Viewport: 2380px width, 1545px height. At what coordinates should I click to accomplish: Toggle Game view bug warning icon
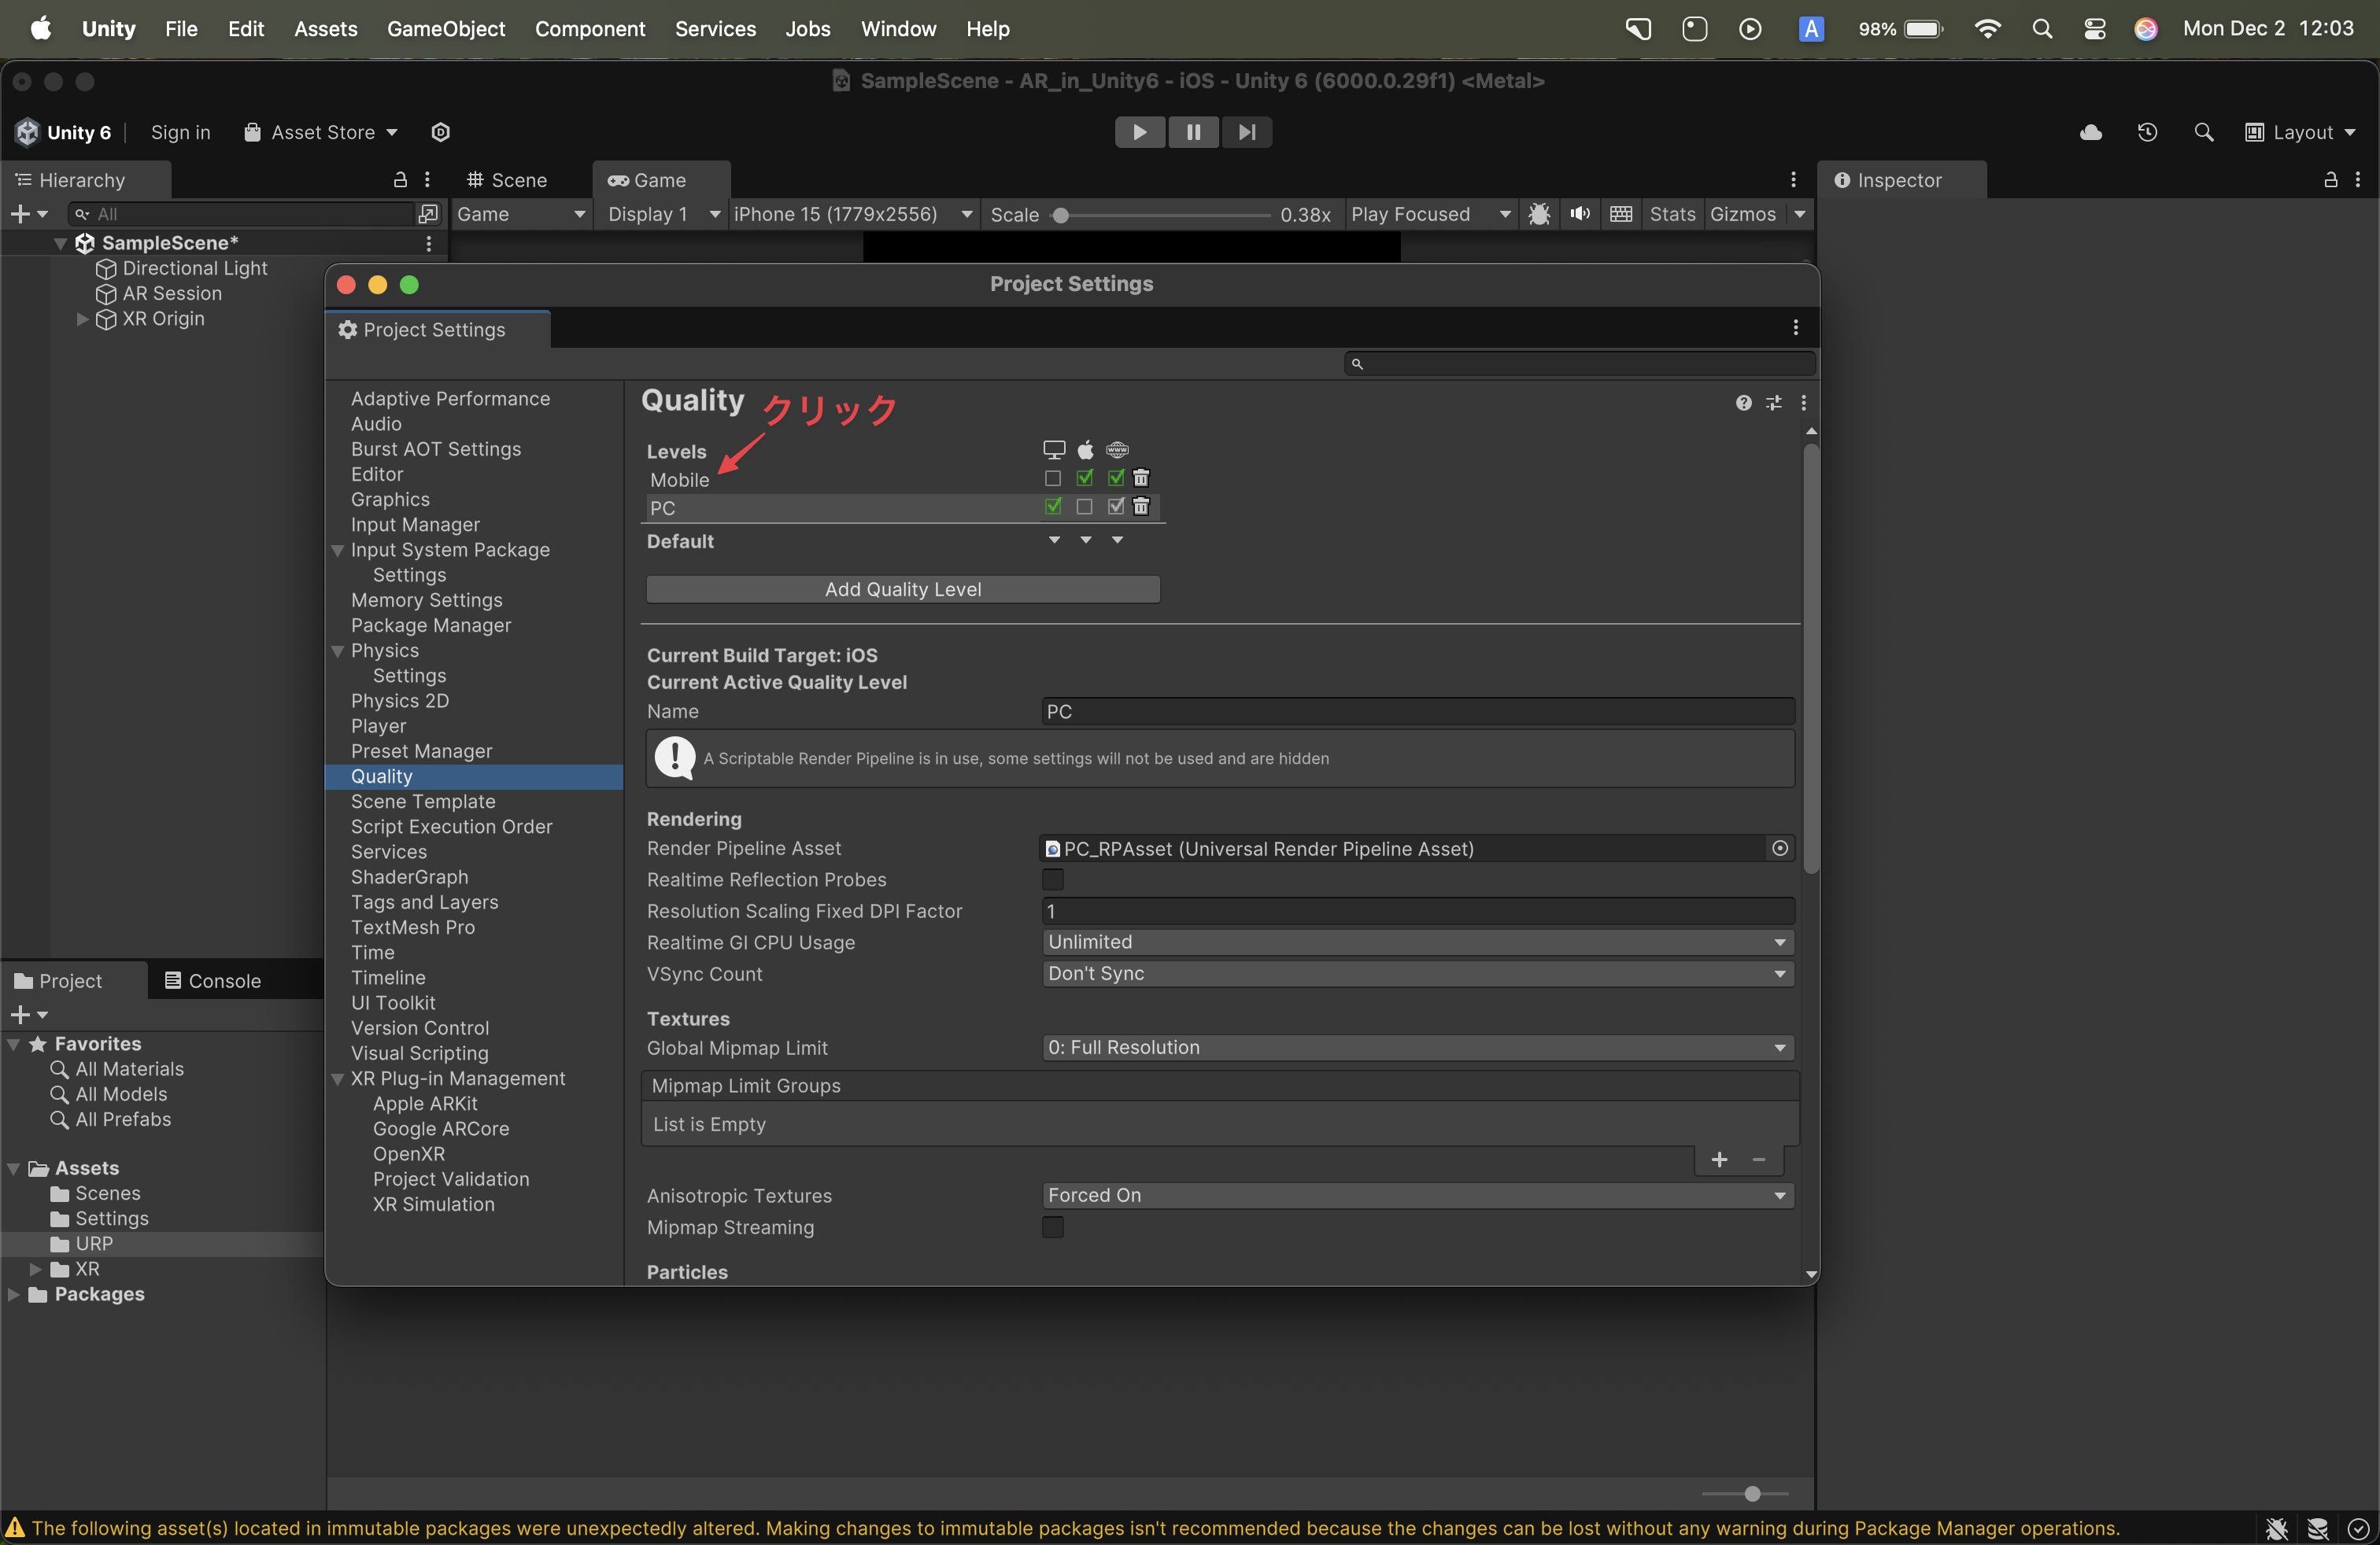(x=1539, y=214)
